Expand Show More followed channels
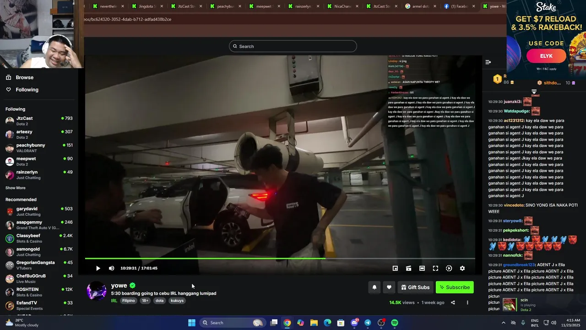 pos(16,188)
